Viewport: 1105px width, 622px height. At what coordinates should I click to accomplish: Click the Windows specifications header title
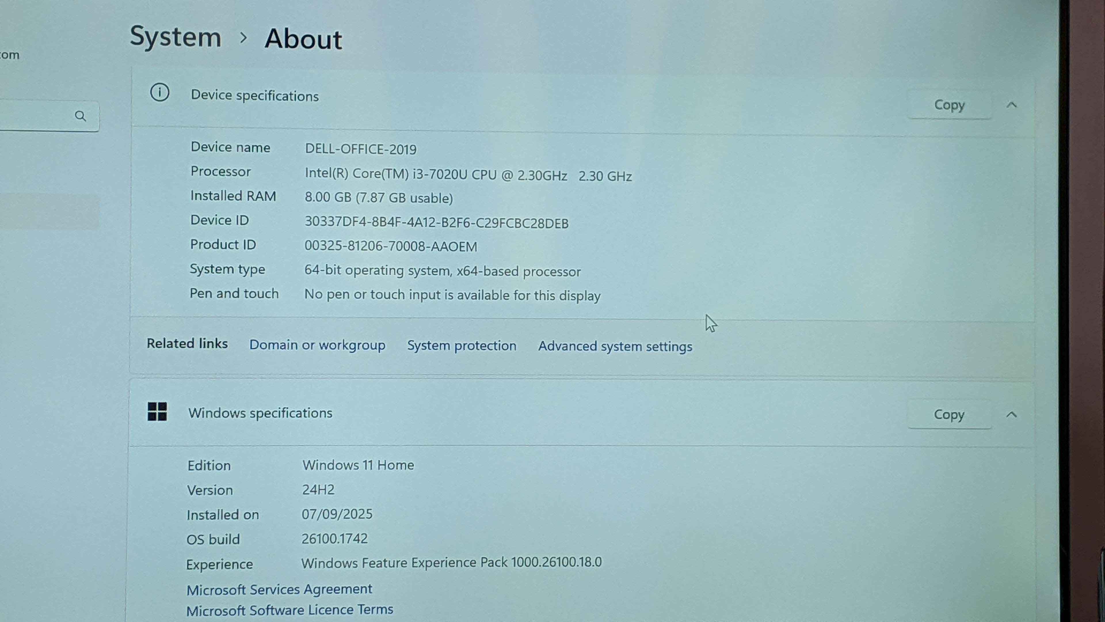coord(260,413)
